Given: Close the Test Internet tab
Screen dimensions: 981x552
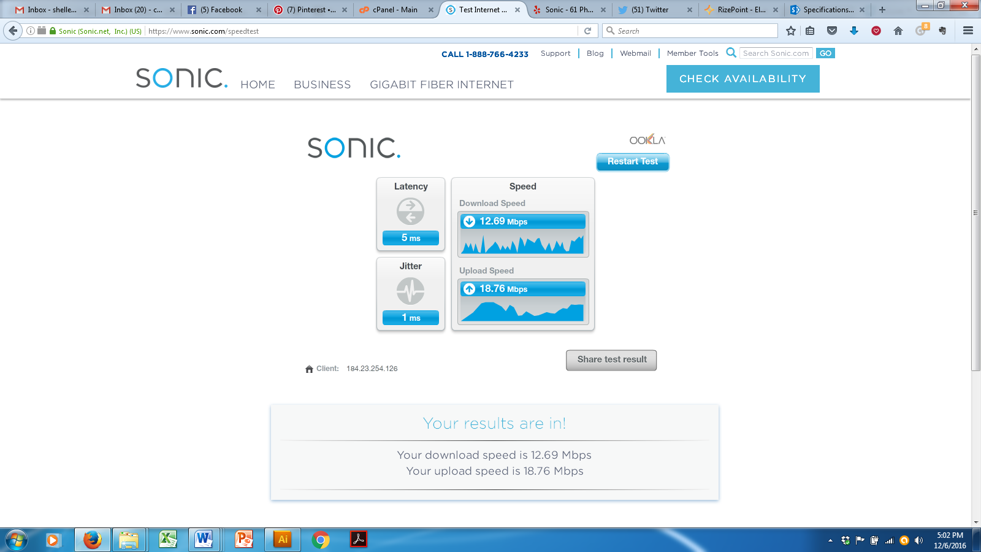Looking at the screenshot, I should pyautogui.click(x=517, y=10).
